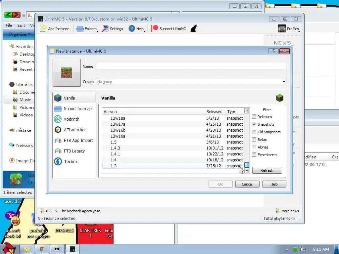Screen dimensions: 339x254
Task: Click the clock showing 9:11 AM
Action: click(321, 249)
